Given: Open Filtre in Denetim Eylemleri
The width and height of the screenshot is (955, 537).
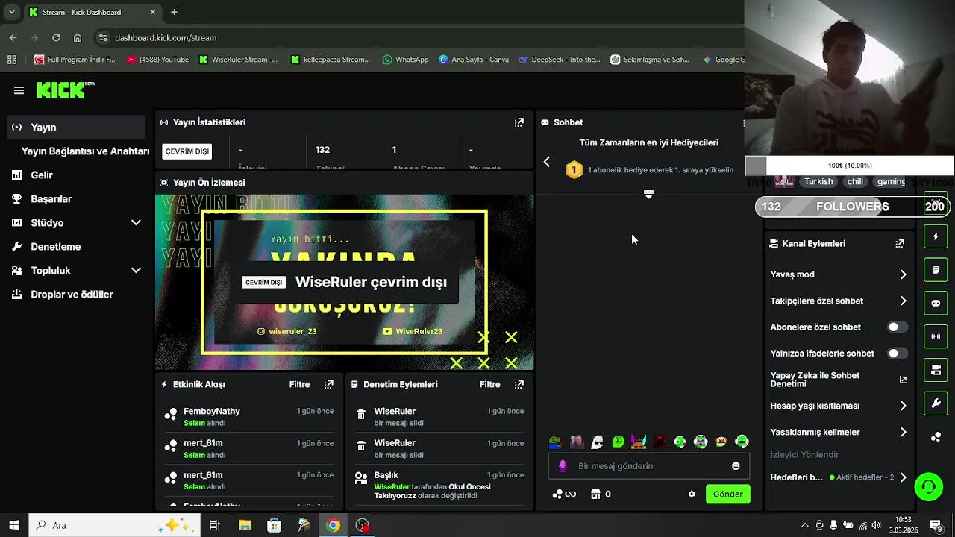Looking at the screenshot, I should (489, 384).
